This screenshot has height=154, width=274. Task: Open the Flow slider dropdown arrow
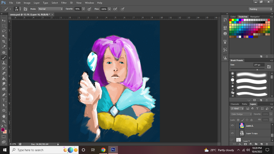click(x=109, y=9)
